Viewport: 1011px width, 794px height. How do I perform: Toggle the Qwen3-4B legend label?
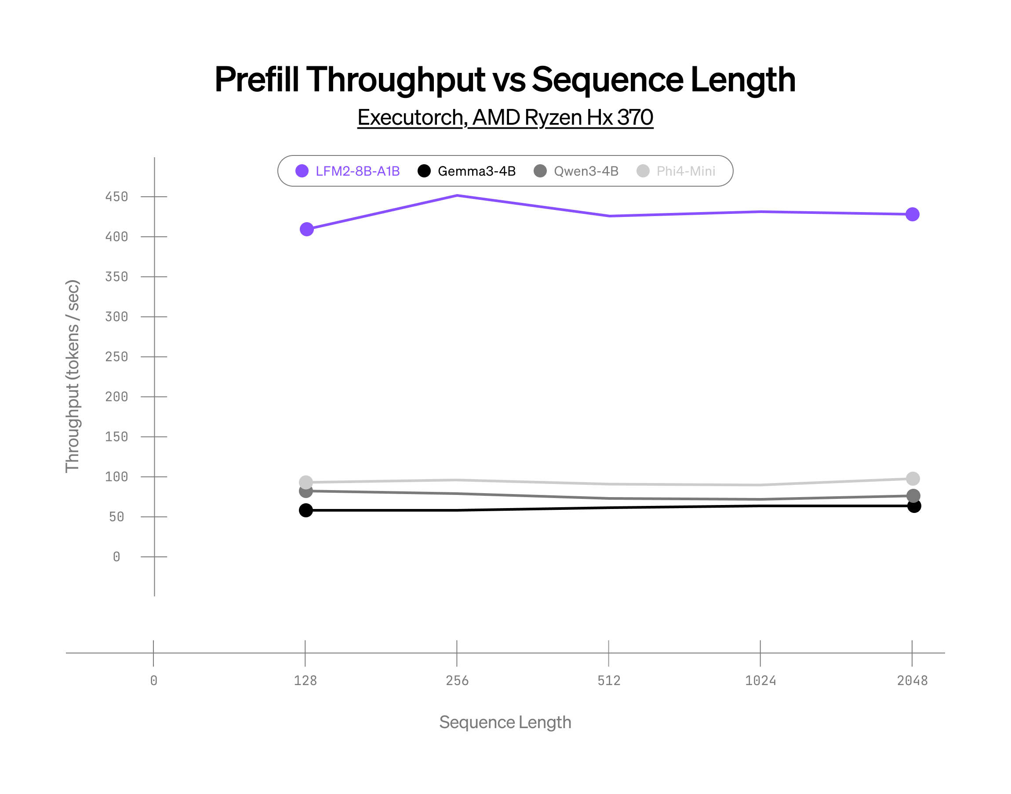(586, 171)
